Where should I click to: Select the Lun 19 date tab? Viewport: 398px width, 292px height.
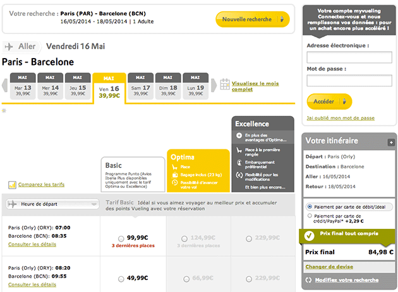coord(195,86)
